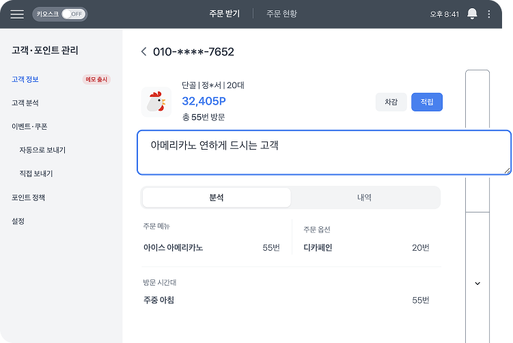Viewport: 513px width, 343px height.
Task: Open 포인트 정책 in the sidebar
Action: click(28, 197)
